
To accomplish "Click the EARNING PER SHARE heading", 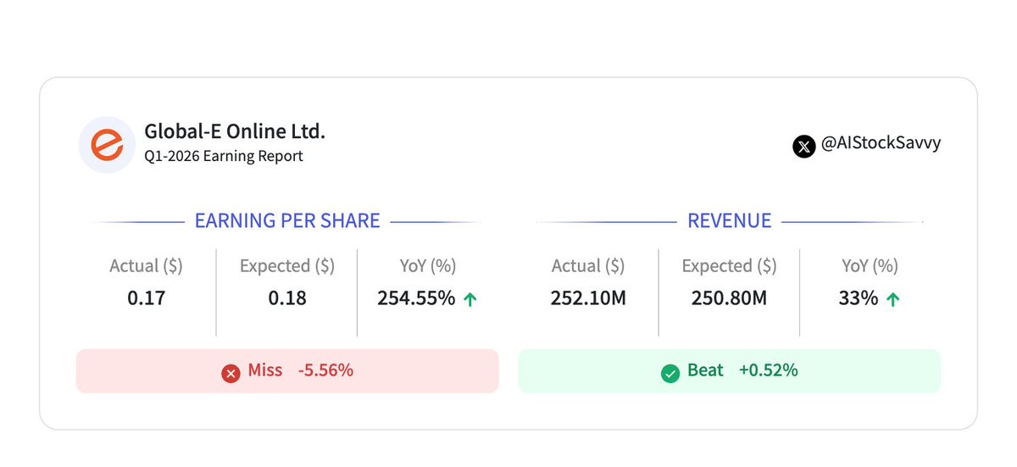I will pos(287,221).
